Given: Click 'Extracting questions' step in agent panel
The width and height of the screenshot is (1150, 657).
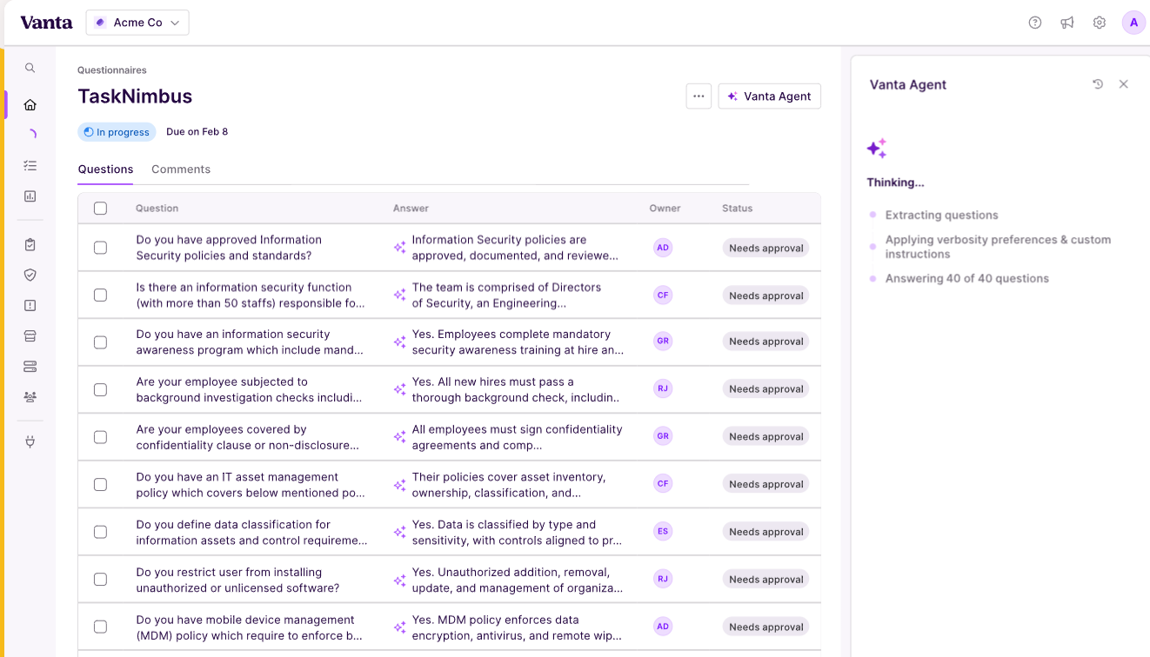Looking at the screenshot, I should coord(941,216).
